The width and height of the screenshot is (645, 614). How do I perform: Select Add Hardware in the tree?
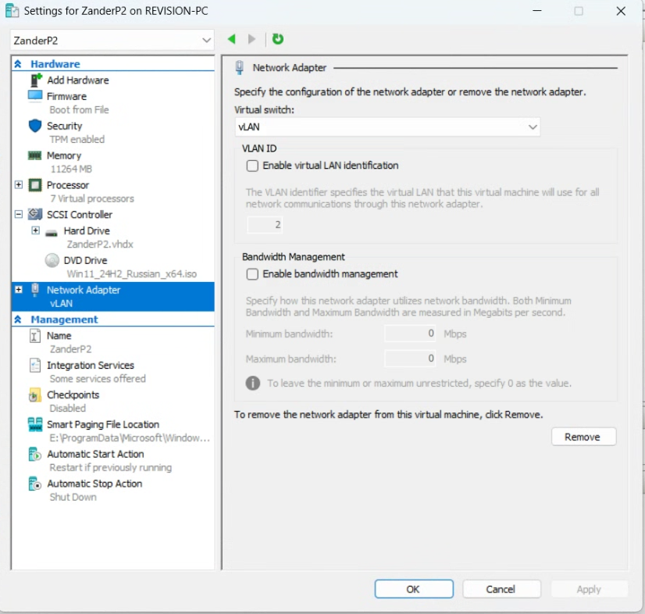(x=78, y=80)
